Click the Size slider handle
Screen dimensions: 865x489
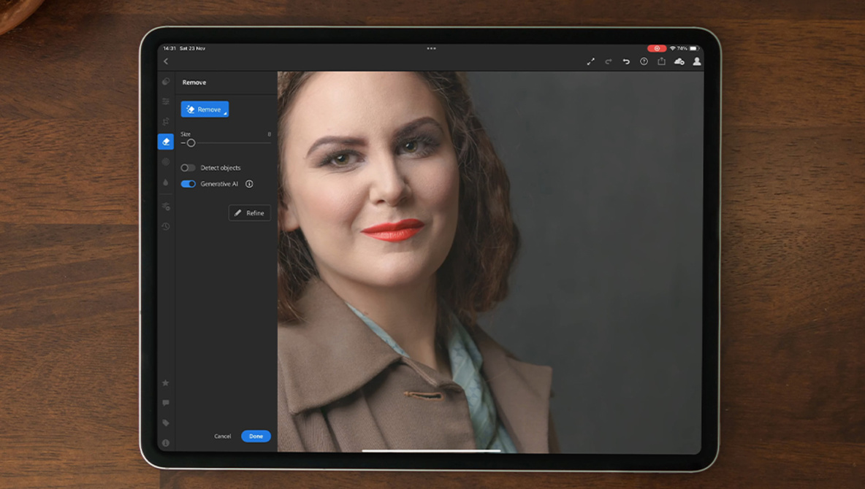[191, 143]
